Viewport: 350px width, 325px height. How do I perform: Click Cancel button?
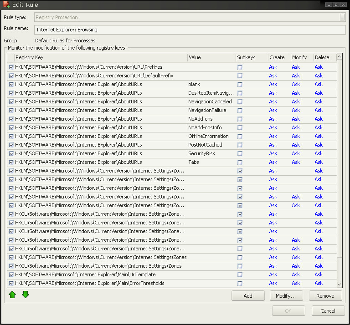[x=328, y=311]
